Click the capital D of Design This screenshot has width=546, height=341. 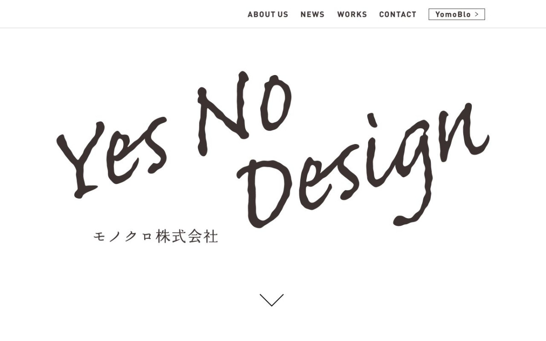(x=264, y=193)
